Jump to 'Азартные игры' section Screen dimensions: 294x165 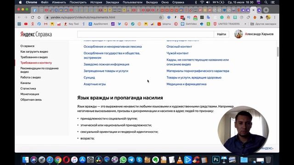(95, 84)
